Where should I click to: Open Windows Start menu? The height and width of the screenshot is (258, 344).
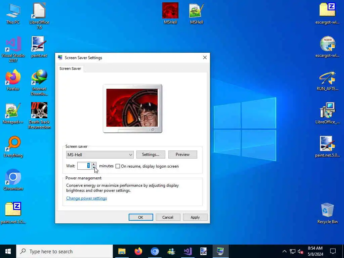click(8, 251)
